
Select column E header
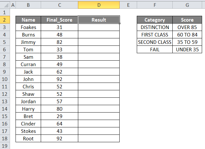click(x=128, y=5)
